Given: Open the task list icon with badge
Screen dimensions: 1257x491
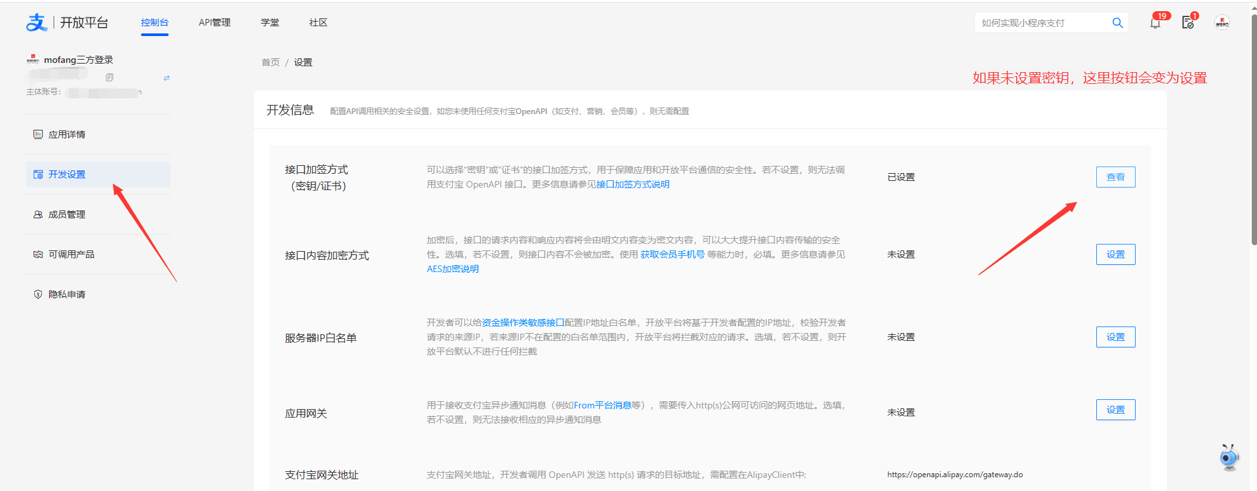Looking at the screenshot, I should point(1187,23).
